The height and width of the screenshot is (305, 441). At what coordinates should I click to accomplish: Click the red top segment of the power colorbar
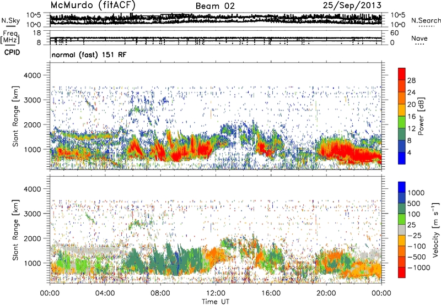click(402, 74)
